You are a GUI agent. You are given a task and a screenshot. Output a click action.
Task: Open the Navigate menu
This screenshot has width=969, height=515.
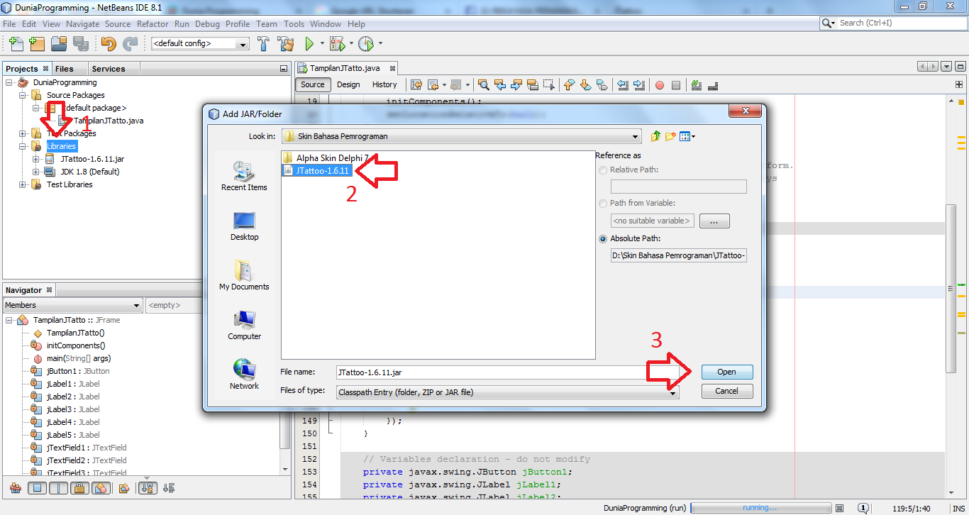(83, 23)
